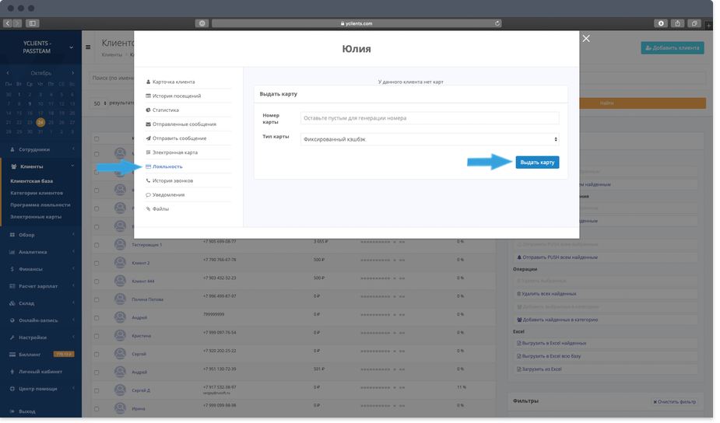Click Очистить фильтр button

(x=674, y=403)
